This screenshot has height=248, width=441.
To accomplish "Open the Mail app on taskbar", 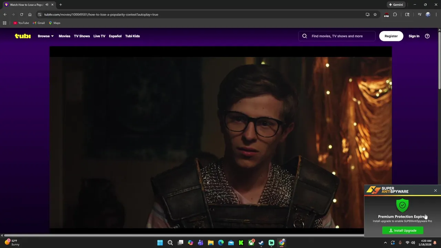I will click(231, 243).
